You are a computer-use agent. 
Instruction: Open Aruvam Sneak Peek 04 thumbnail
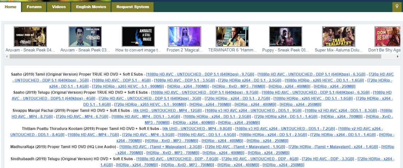tap(30, 37)
